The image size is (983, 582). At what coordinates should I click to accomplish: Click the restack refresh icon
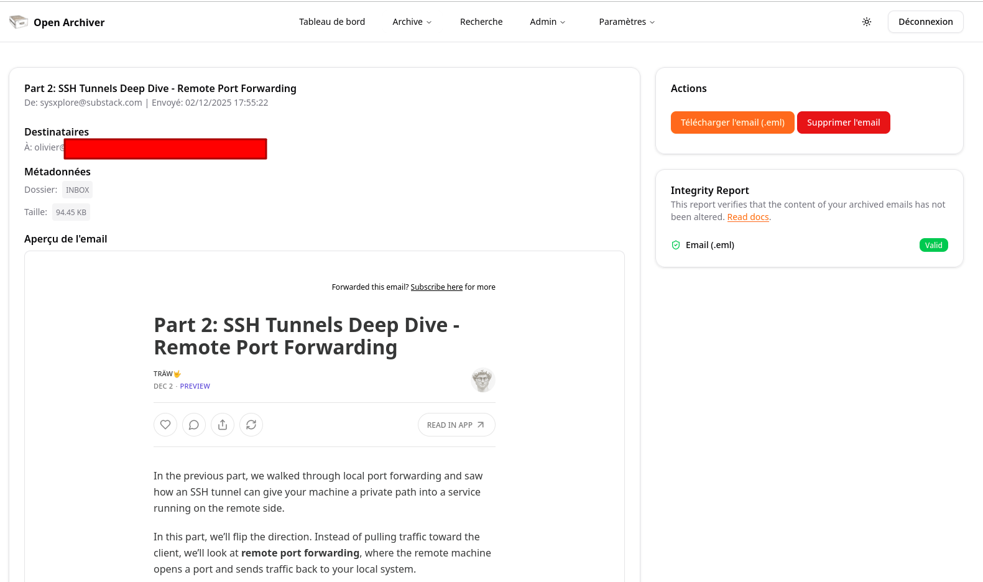pyautogui.click(x=251, y=425)
